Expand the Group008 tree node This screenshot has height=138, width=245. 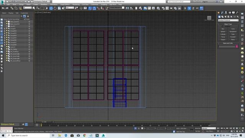[5, 45]
